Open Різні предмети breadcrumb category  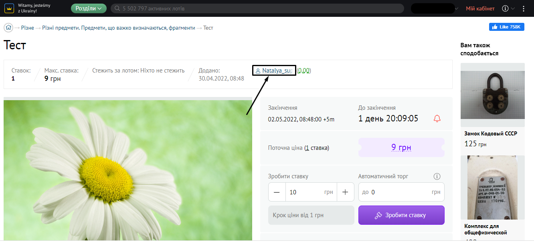119,28
